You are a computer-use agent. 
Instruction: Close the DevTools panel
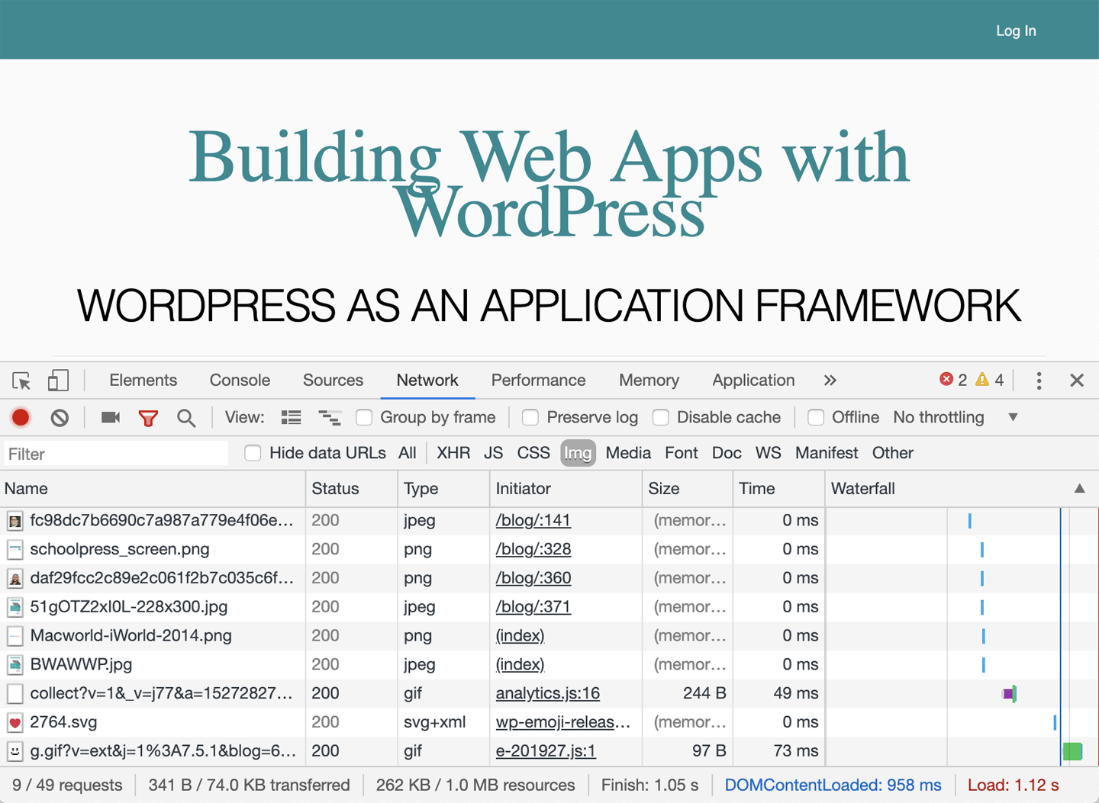1077,380
